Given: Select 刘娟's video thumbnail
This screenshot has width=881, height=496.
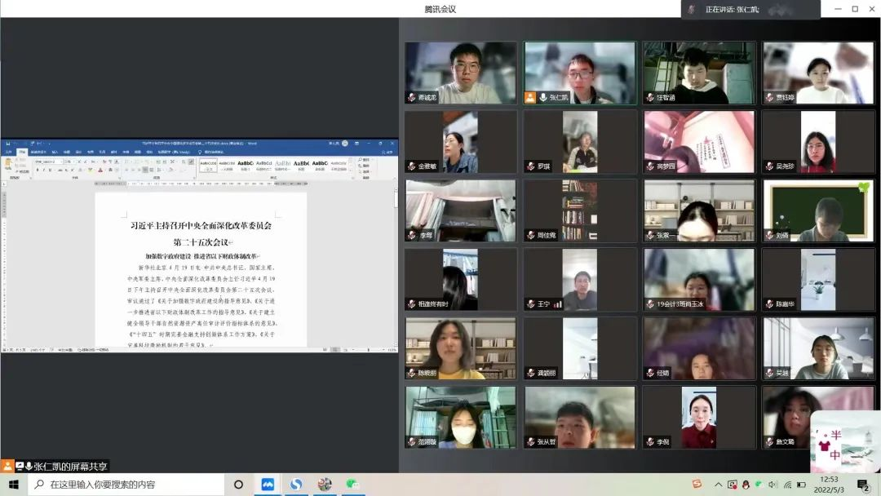Looking at the screenshot, I should pos(818,210).
